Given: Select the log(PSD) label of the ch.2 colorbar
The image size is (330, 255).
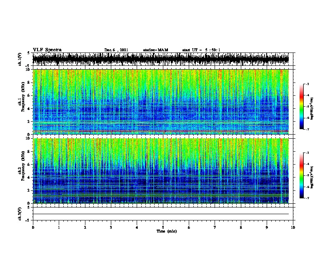Looking at the screenshot, I should 312,177.
